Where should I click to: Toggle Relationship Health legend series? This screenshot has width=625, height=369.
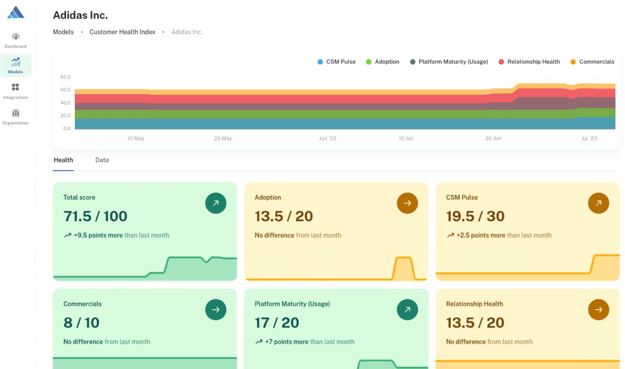point(529,62)
